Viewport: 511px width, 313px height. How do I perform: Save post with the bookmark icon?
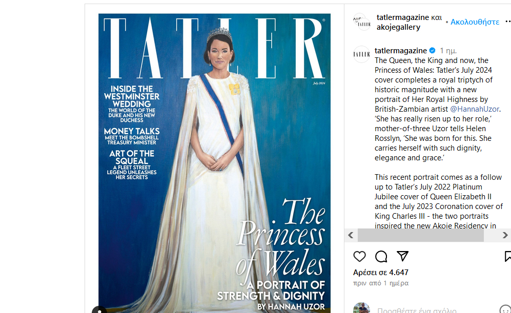(508, 256)
